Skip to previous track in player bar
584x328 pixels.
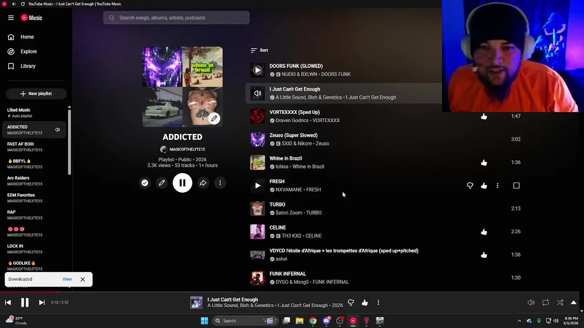pyautogui.click(x=8, y=302)
